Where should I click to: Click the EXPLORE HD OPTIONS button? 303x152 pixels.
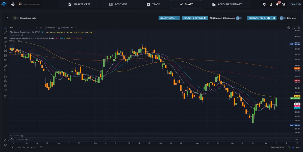[195, 18]
